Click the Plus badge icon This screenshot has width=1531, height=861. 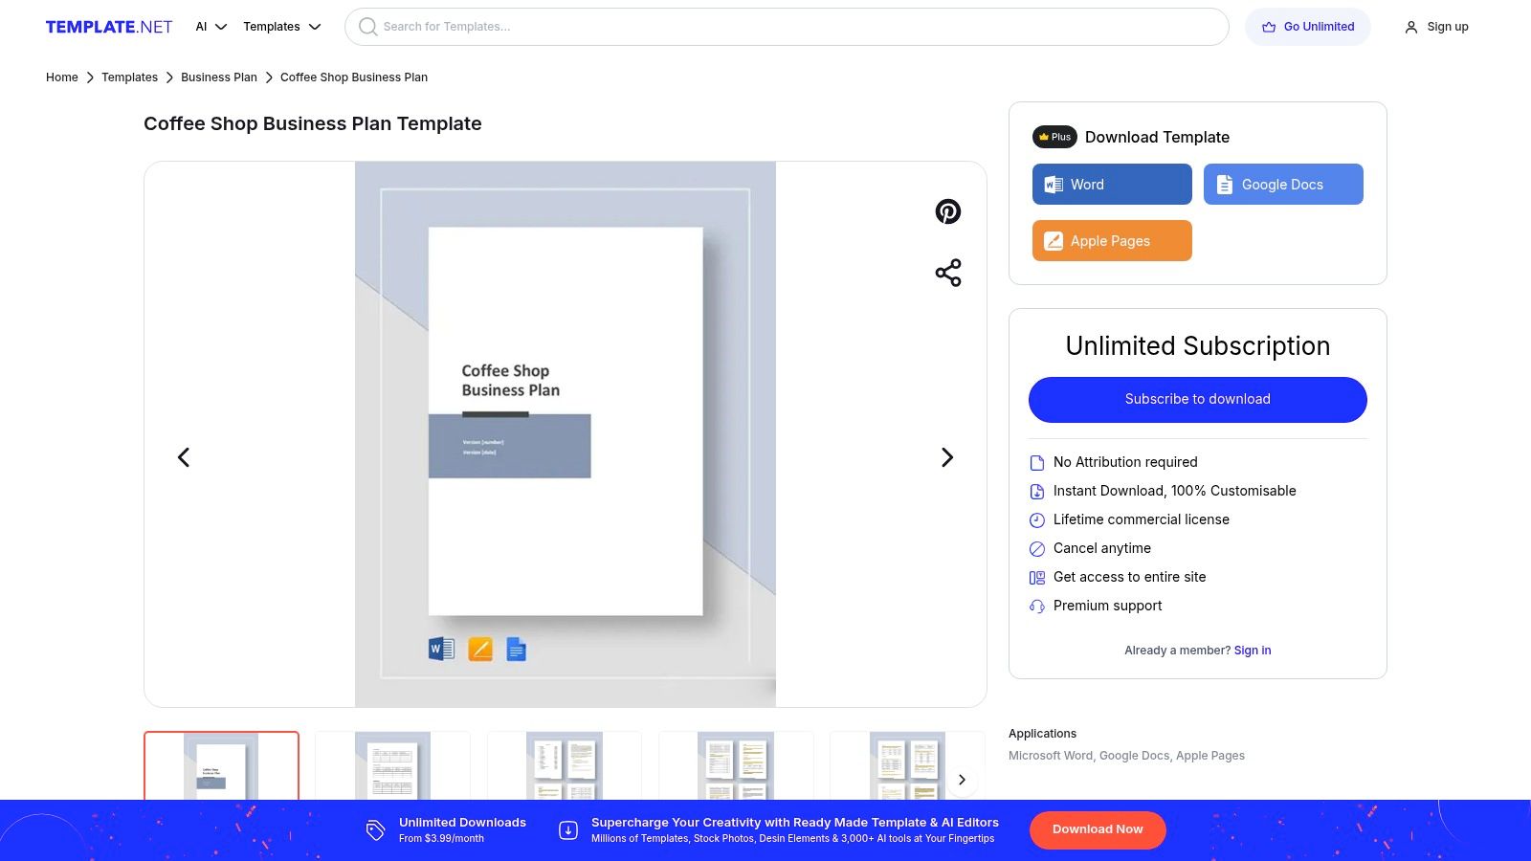[1054, 137]
